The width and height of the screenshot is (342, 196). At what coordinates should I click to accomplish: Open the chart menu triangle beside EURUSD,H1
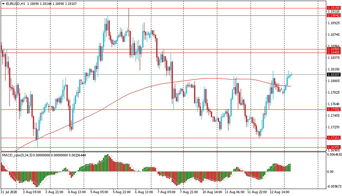point(3,4)
